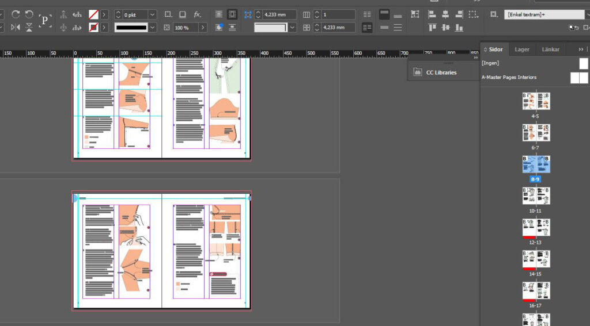Switch to the Länkar tab

click(x=550, y=49)
